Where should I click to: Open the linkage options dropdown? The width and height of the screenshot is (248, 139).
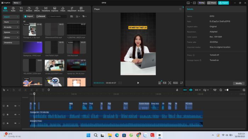(198, 90)
